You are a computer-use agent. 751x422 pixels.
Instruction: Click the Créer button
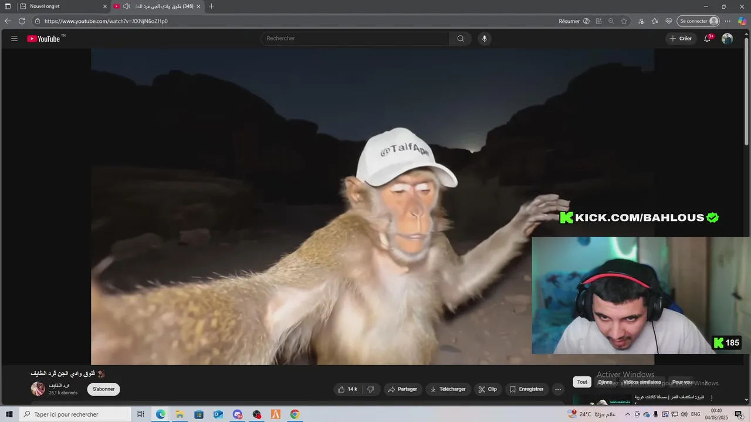(681, 39)
